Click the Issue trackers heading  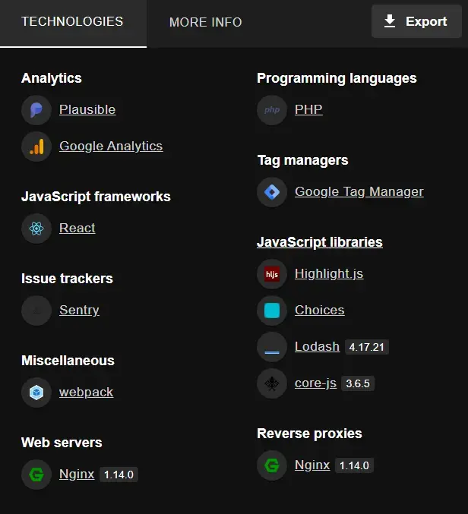[x=67, y=279]
